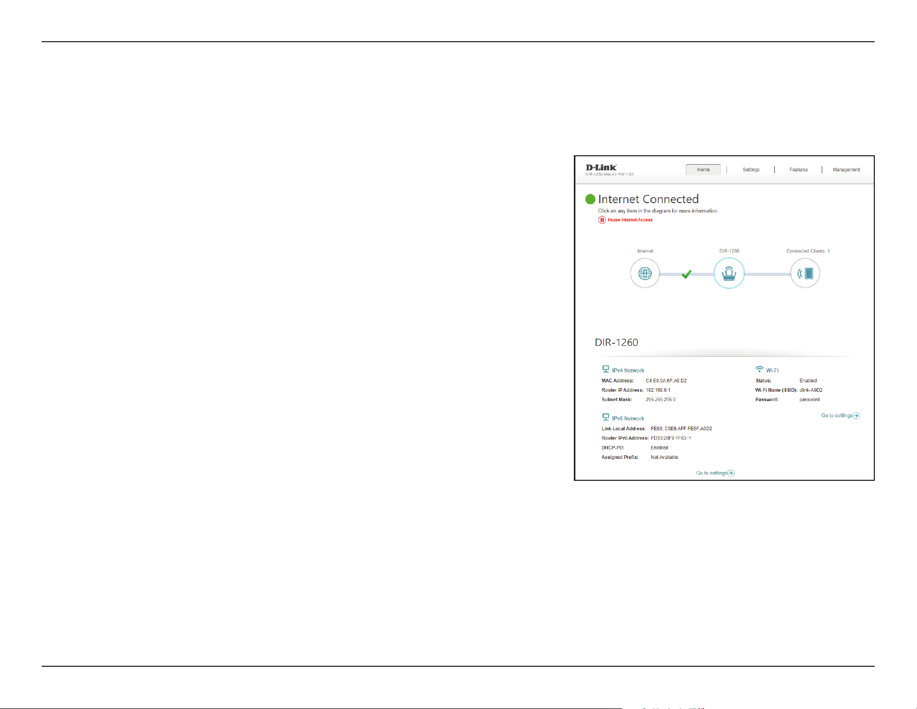Click the Wi-Fi password value

tap(809, 400)
